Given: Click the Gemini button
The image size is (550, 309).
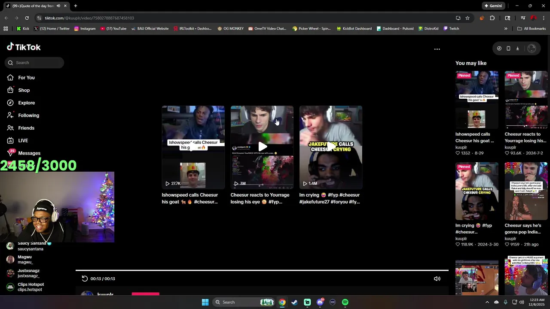Looking at the screenshot, I should [x=493, y=6].
